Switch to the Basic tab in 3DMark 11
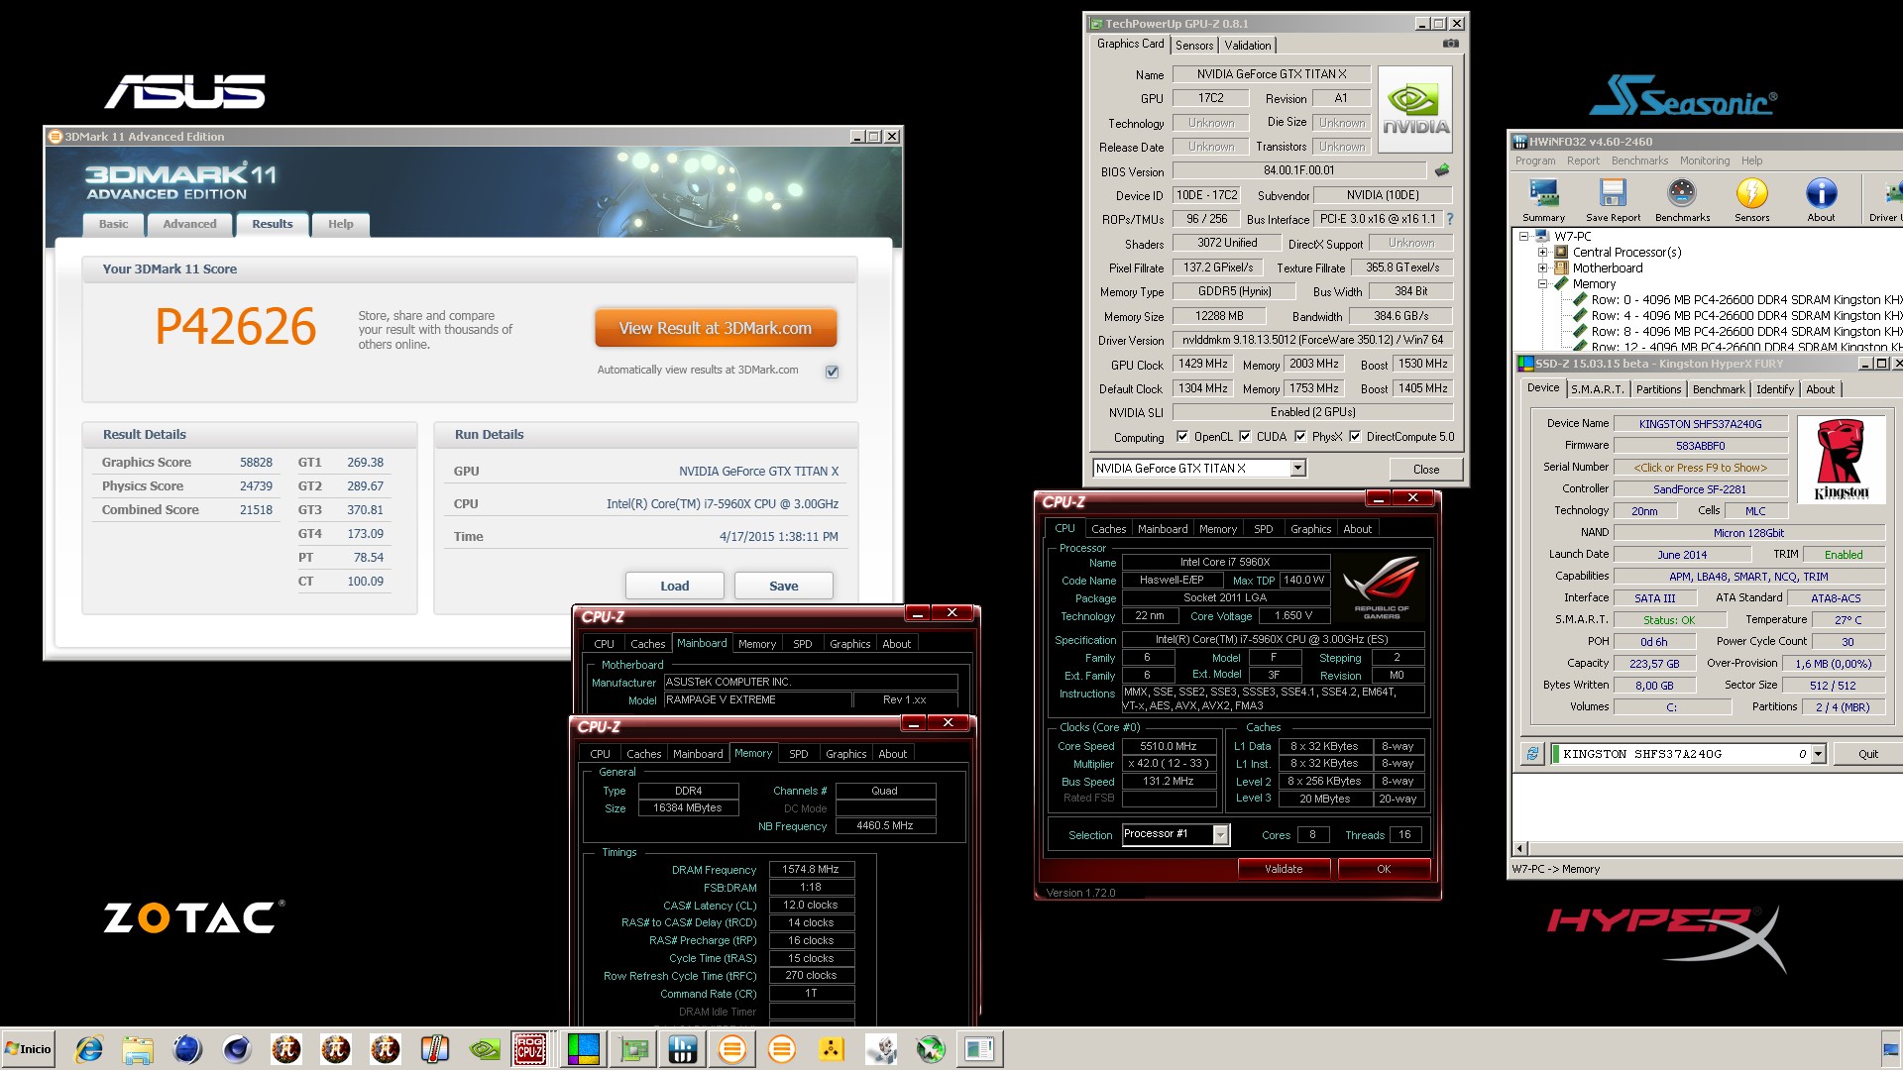 pos(113,225)
